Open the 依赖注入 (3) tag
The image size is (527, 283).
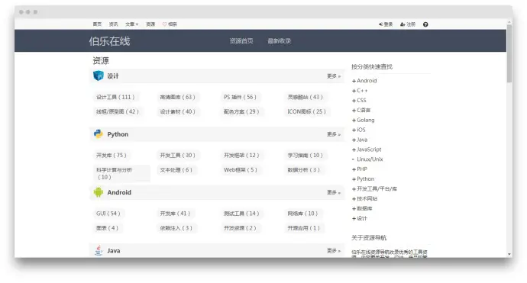(176, 228)
